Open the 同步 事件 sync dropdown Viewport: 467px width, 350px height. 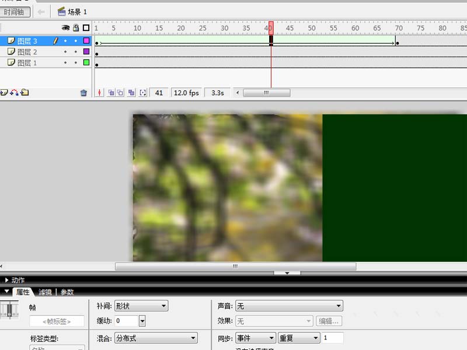tap(256, 338)
